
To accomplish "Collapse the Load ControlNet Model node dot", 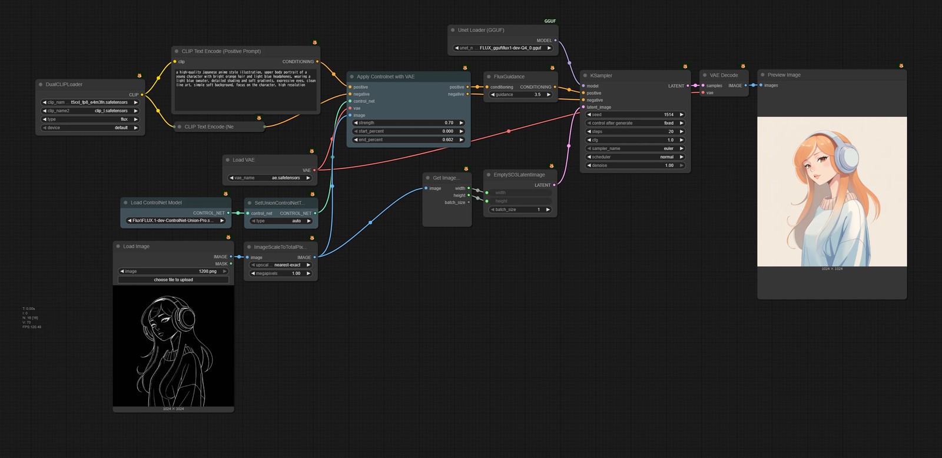I will tap(125, 203).
